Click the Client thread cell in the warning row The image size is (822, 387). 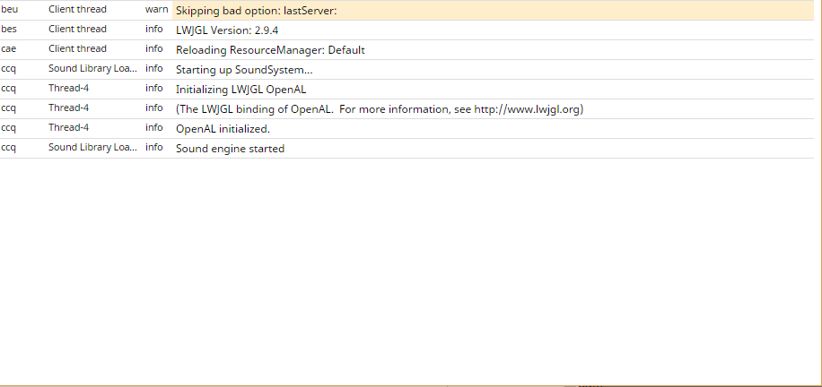point(77,10)
